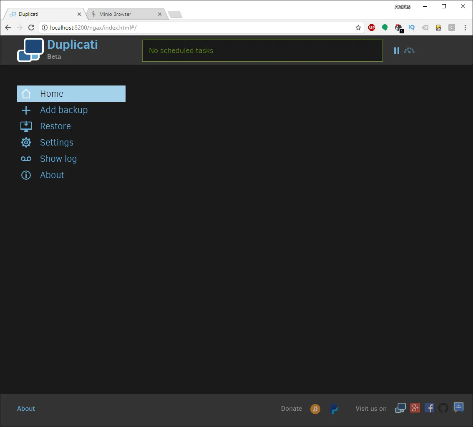Click the house icon beside Home
The width and height of the screenshot is (473, 427).
pyautogui.click(x=26, y=94)
